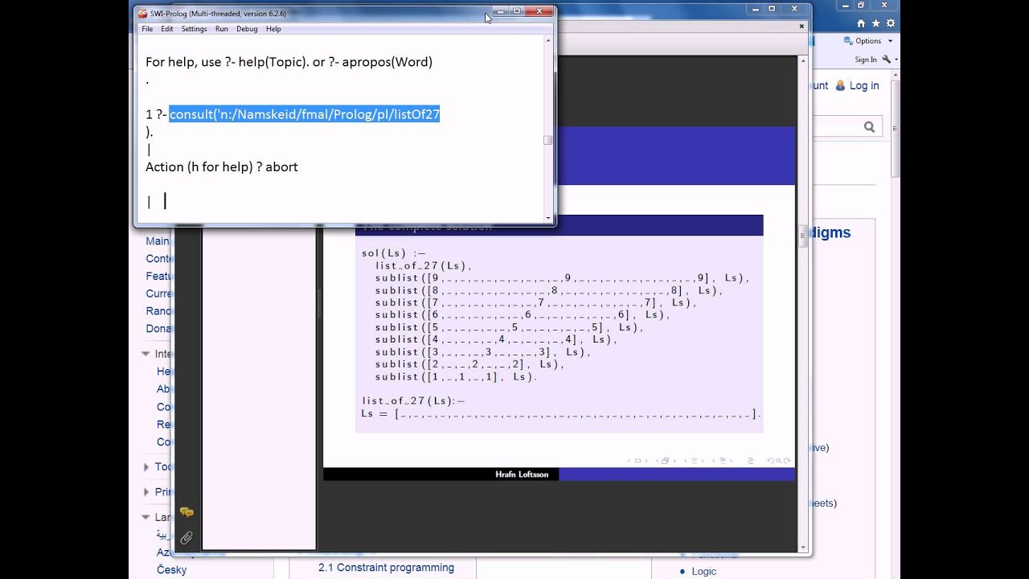Click the Log in link on Wikipedia
The image size is (1029, 579).
864,86
